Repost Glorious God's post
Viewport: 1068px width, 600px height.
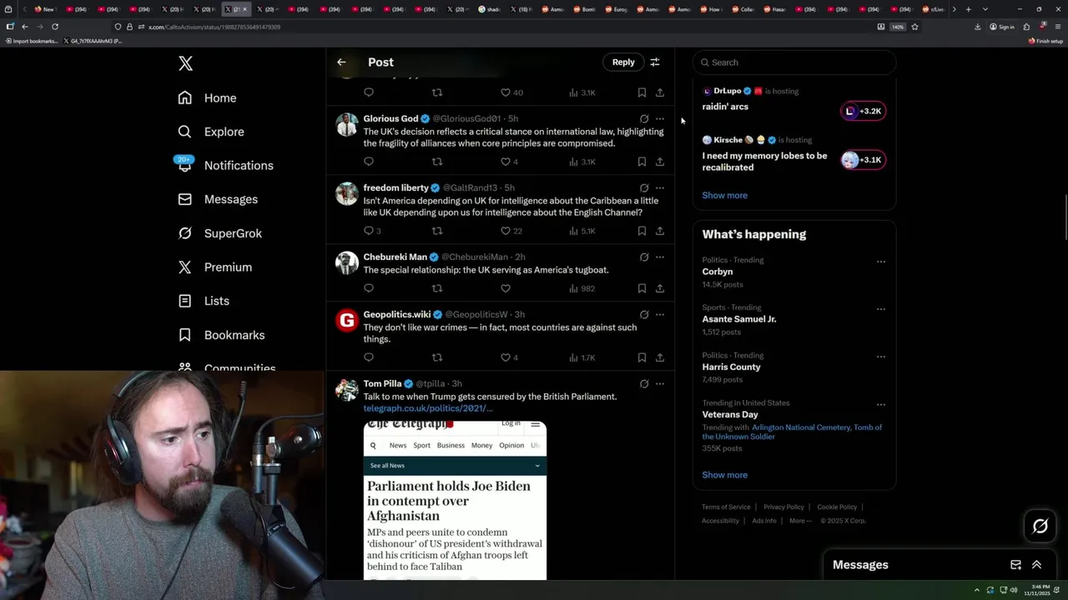pos(437,162)
